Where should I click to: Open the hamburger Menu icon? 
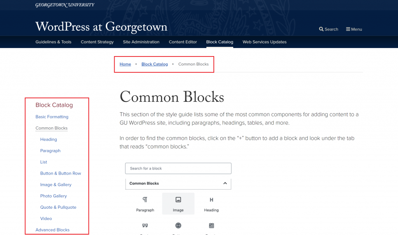348,29
